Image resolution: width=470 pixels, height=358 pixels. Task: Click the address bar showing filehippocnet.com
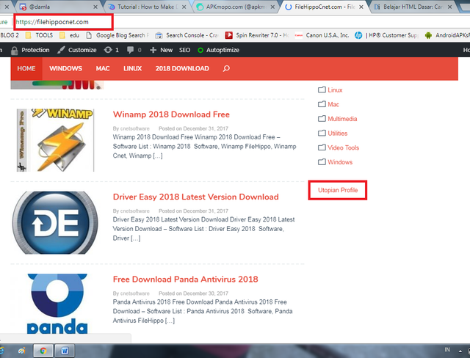[64, 22]
